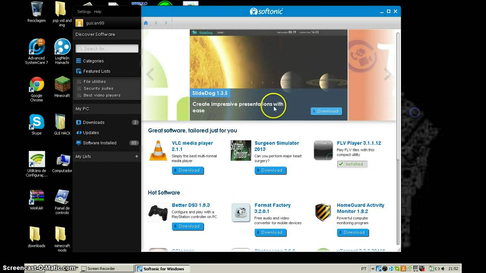The width and height of the screenshot is (486, 273).
Task: Open the Settings menu
Action: [x=84, y=12]
